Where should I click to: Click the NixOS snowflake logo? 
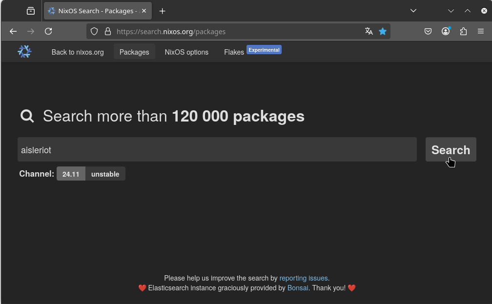[x=24, y=52]
